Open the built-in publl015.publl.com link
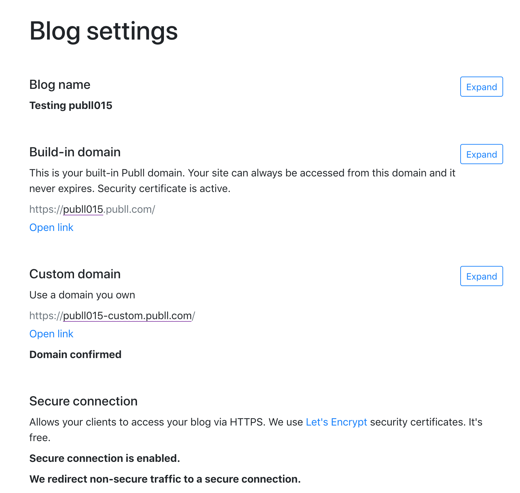Image resolution: width=520 pixels, height=493 pixels. tap(51, 227)
